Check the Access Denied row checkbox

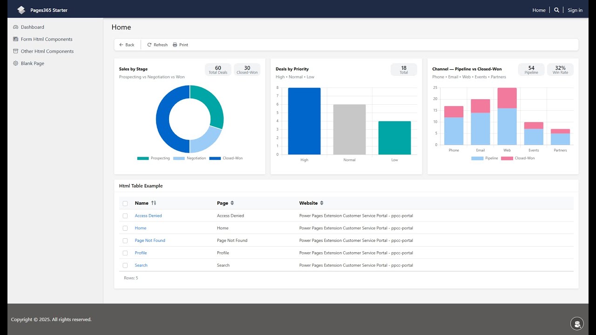click(125, 216)
